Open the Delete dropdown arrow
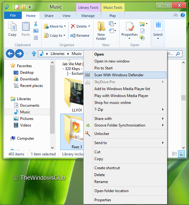 point(89,26)
